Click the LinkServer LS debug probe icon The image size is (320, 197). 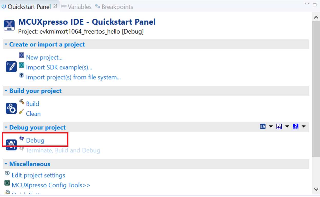pyautogui.click(x=263, y=126)
